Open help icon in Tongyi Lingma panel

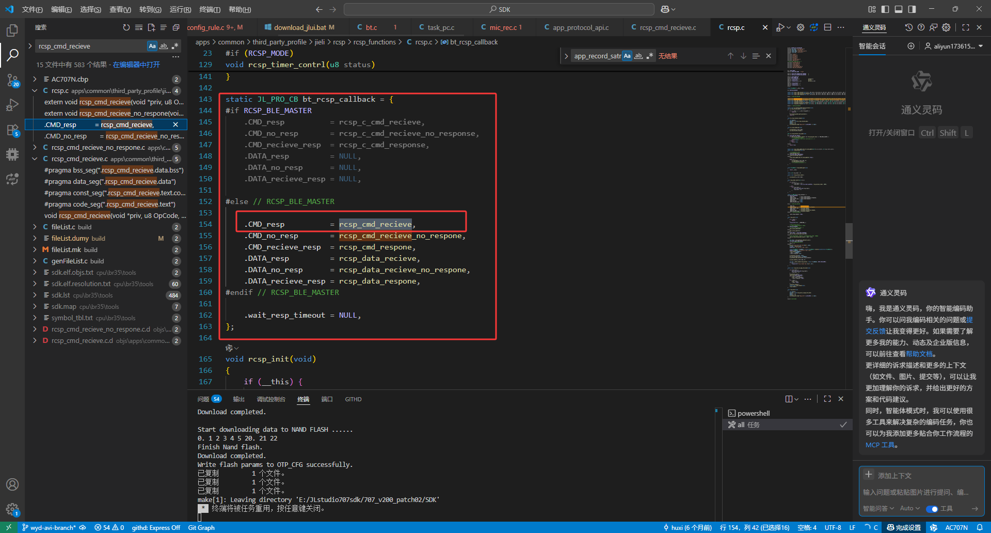pos(921,27)
